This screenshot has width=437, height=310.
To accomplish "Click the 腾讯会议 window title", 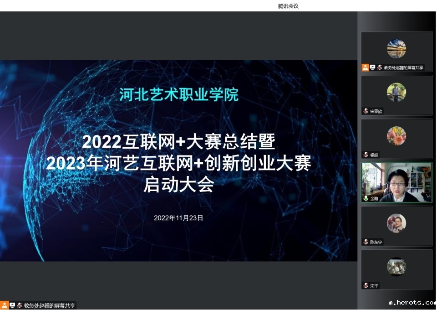I will [288, 6].
